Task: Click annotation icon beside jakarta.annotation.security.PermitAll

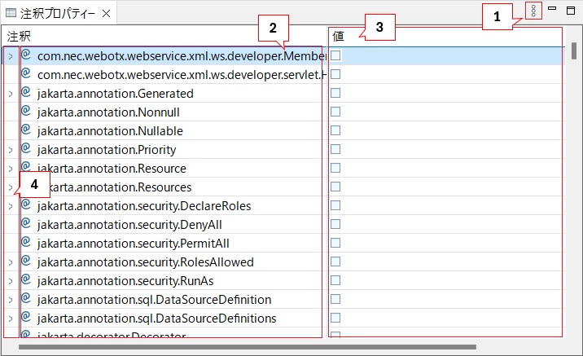Action: click(26, 243)
